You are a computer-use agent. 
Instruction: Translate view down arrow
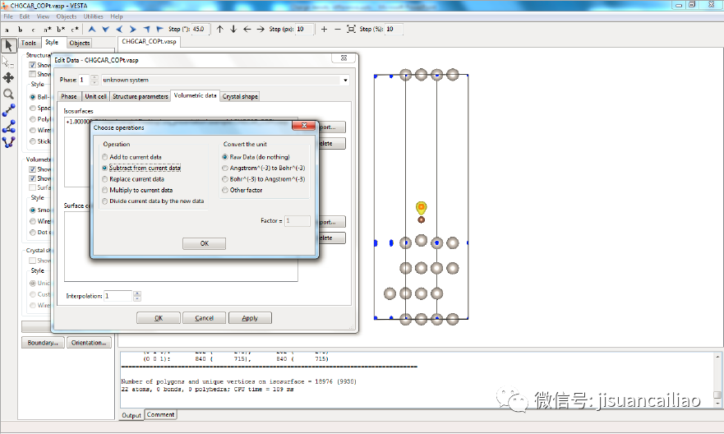[233, 29]
